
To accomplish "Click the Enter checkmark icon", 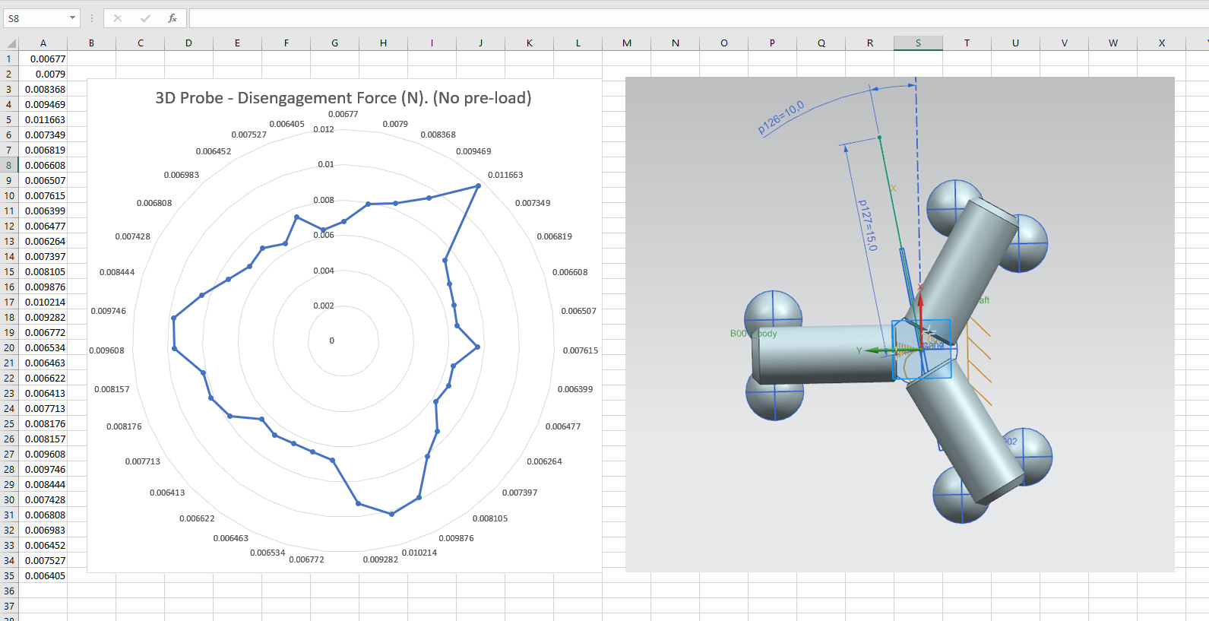I will 145,18.
